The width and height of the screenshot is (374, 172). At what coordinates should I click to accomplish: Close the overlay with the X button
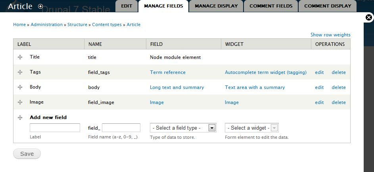point(369,17)
